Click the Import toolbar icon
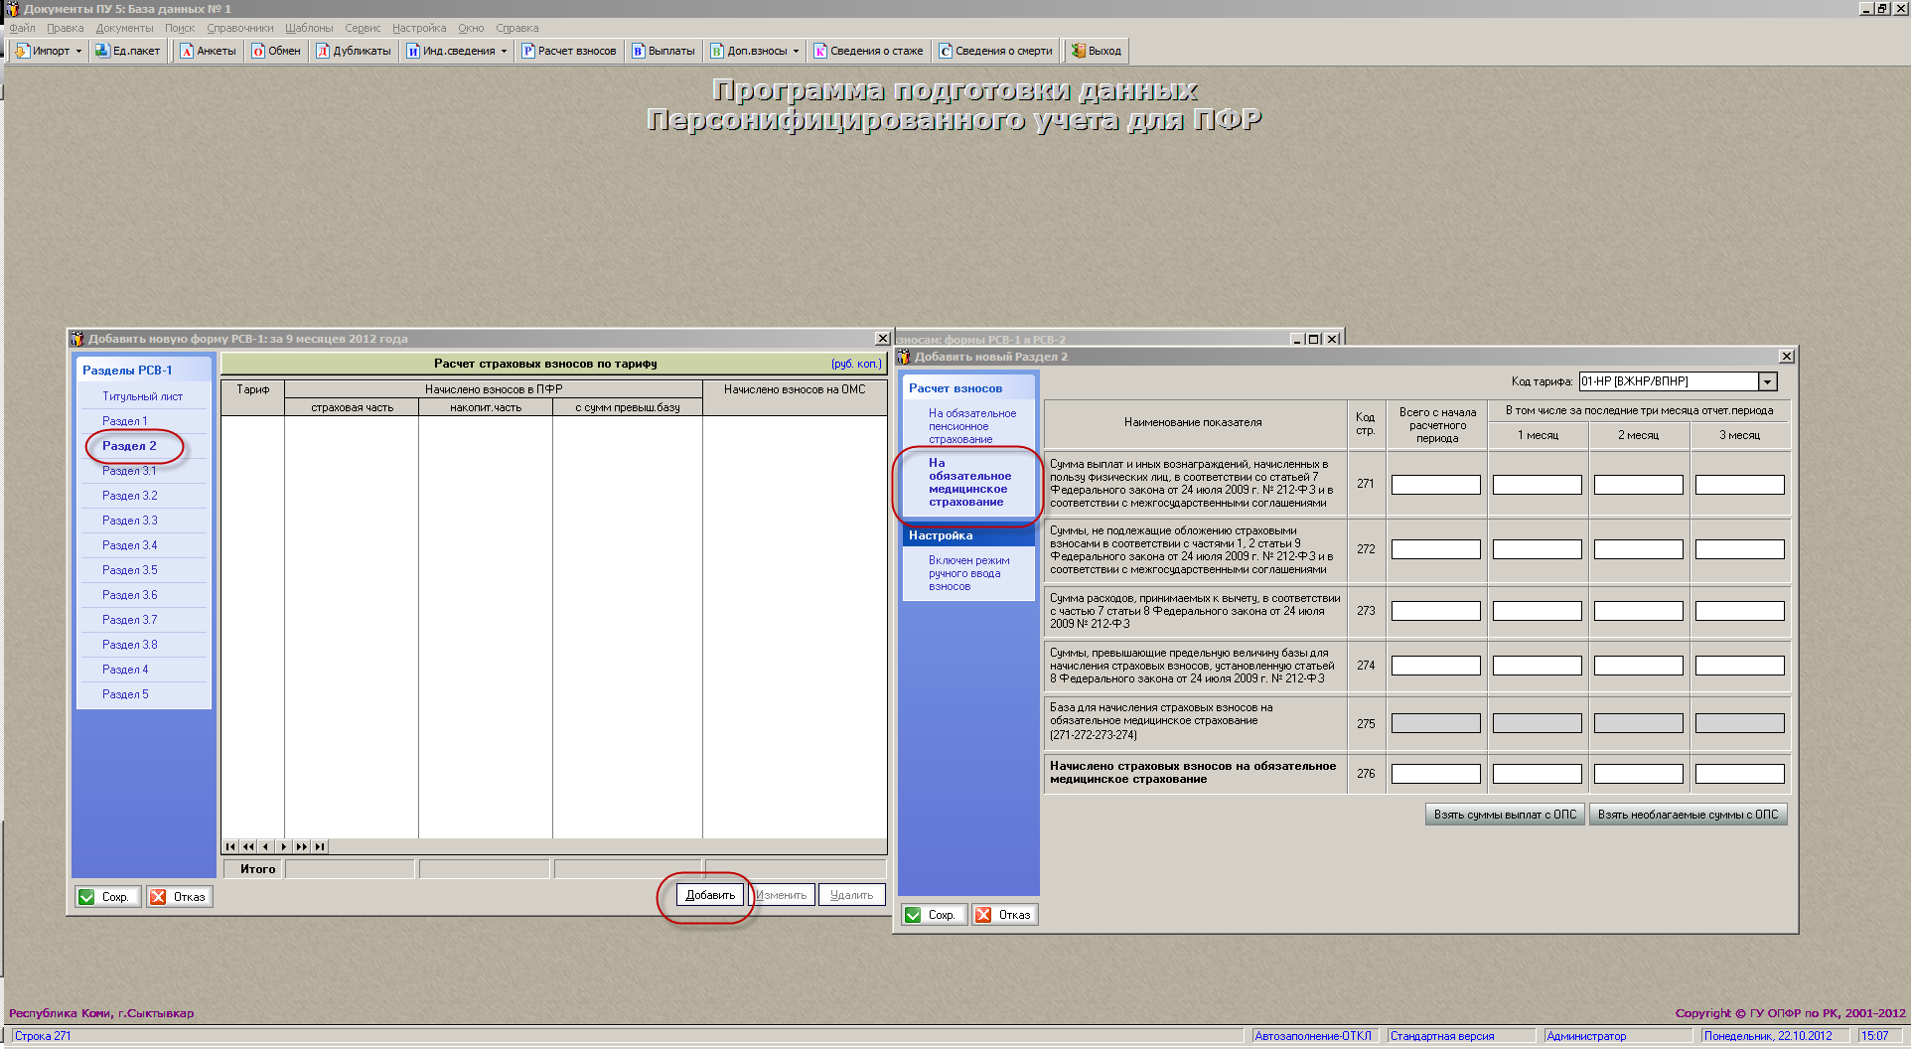The width and height of the screenshot is (1911, 1049). (x=23, y=51)
